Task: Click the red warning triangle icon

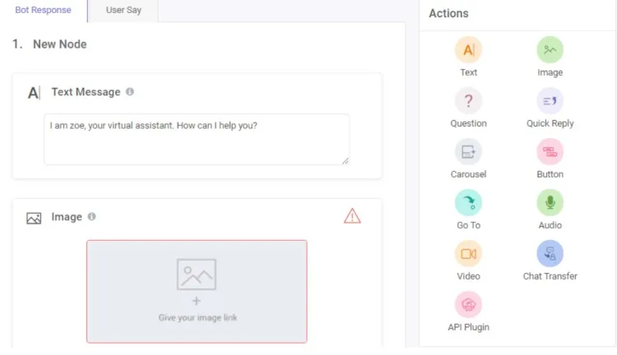Action: (x=352, y=216)
